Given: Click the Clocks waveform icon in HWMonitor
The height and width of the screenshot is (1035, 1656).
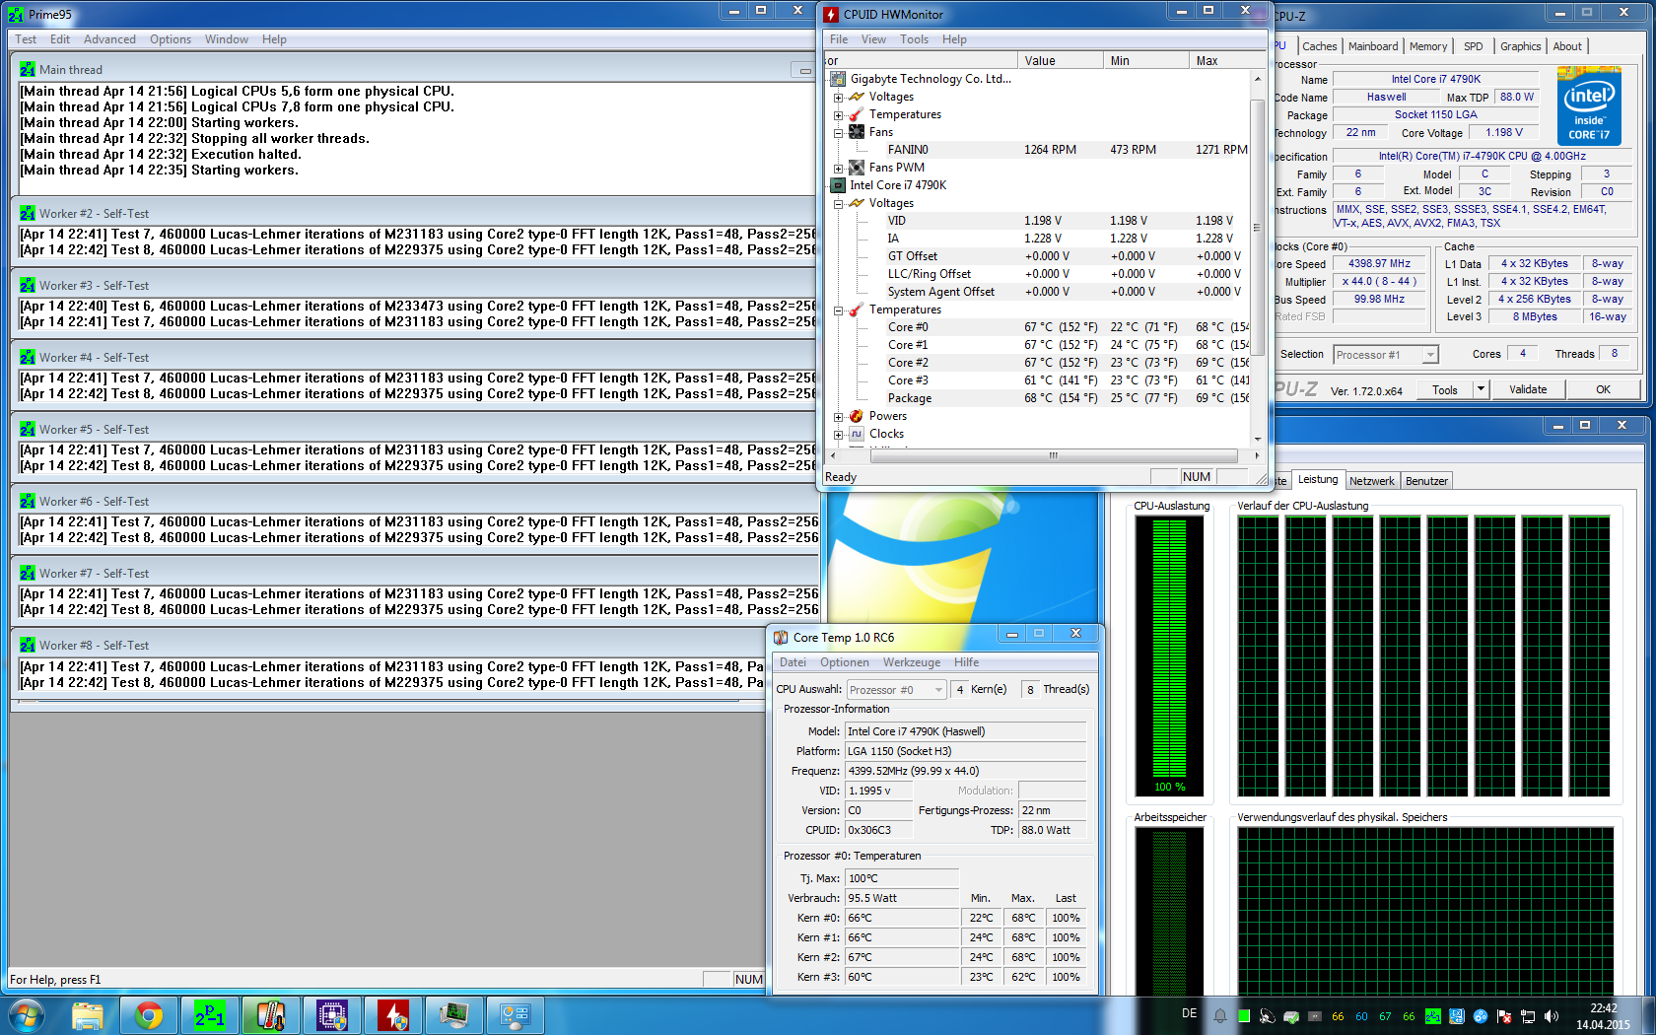Looking at the screenshot, I should tap(857, 434).
